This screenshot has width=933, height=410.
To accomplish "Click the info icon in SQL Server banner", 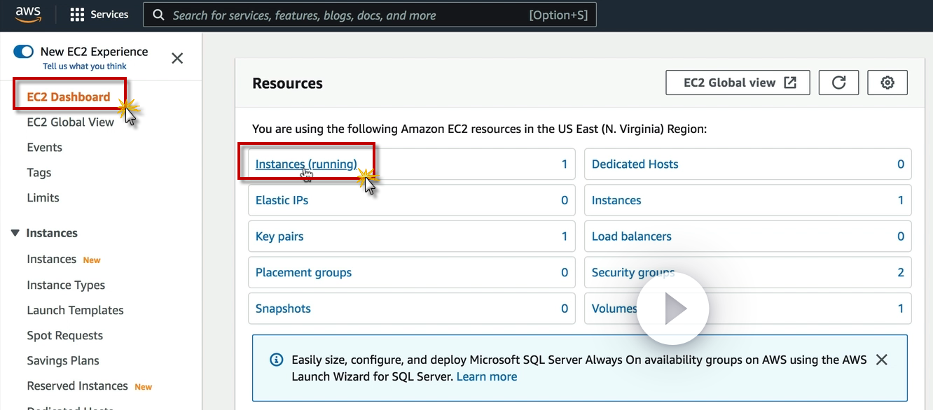I will [x=277, y=360].
